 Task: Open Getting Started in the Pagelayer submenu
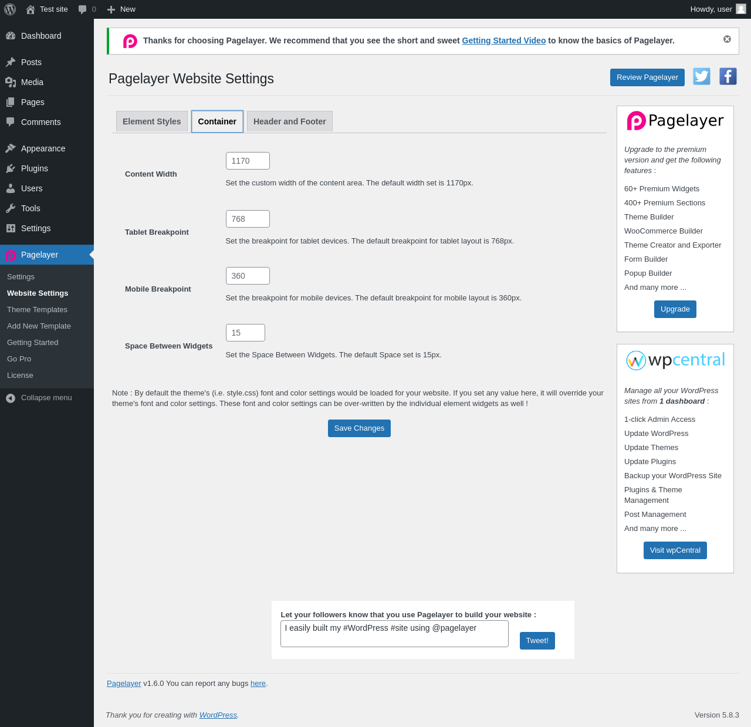(33, 342)
